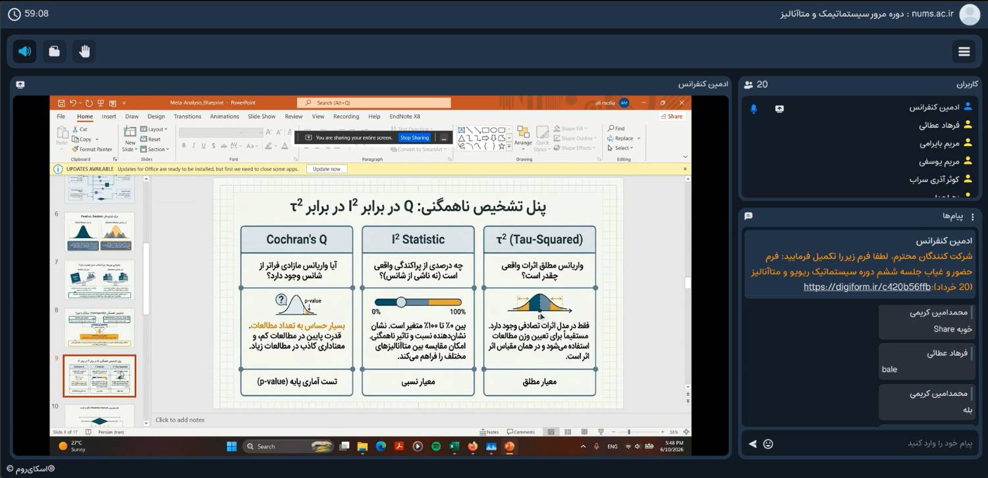Open Spotify from the taskbar

coord(436,446)
